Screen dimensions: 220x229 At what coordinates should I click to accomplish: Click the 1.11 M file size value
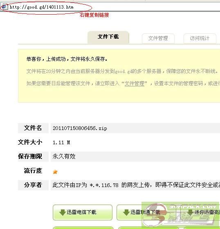[61, 142]
